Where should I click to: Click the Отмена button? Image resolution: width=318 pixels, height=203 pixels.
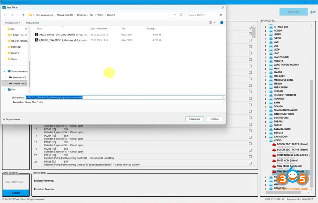point(214,119)
